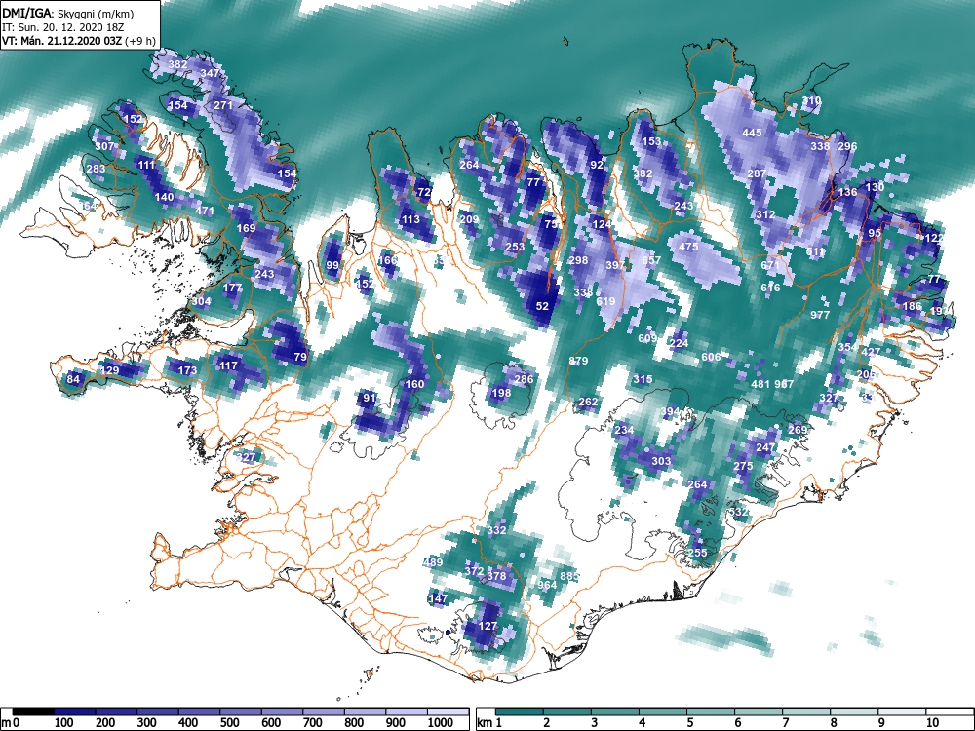Click the black 0–100 m legend segment

33,712
